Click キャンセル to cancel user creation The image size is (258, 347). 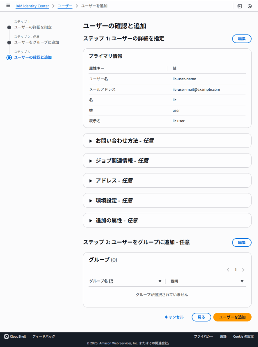pos(174,317)
